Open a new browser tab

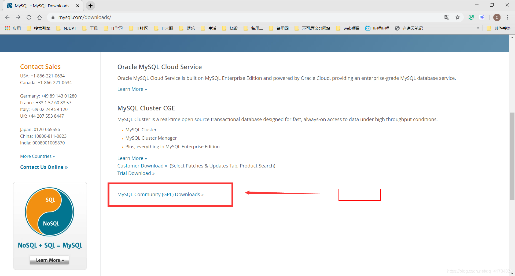click(90, 6)
